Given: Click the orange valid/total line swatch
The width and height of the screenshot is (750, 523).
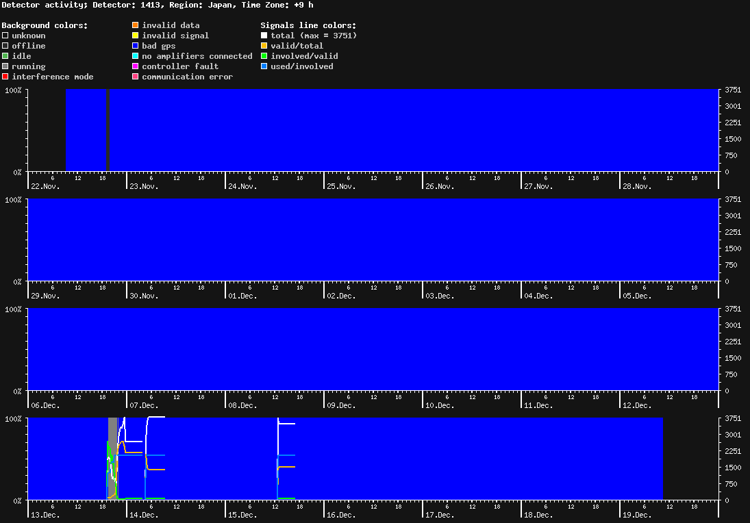Looking at the screenshot, I should point(264,46).
